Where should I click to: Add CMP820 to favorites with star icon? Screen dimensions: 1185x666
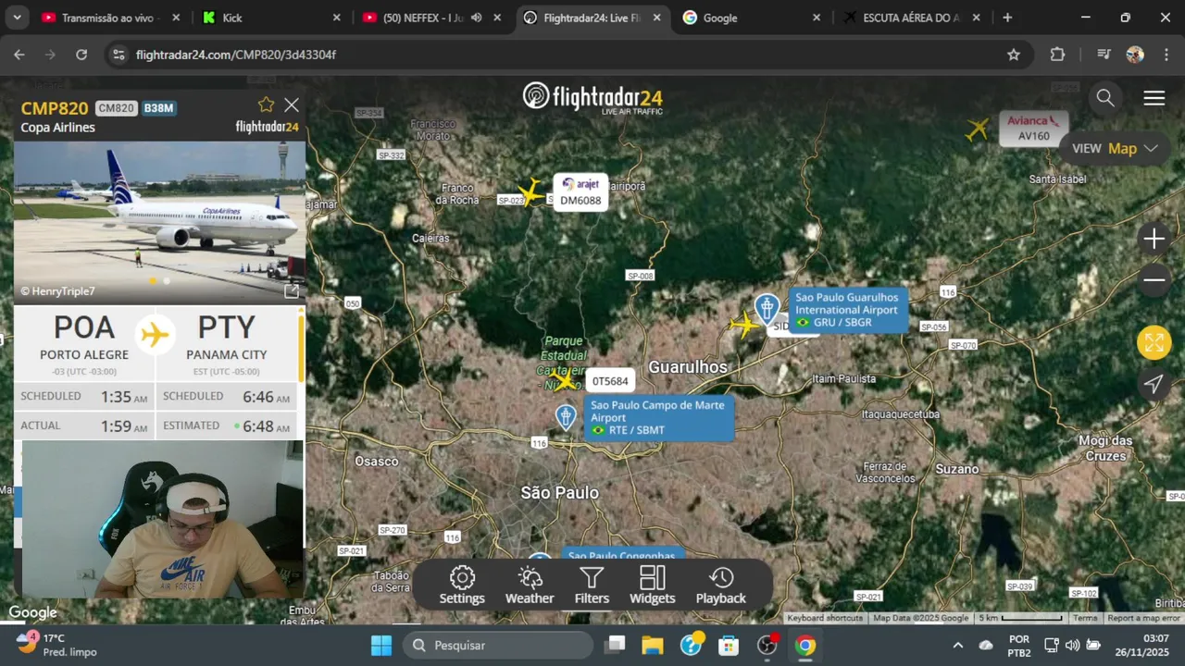[x=267, y=105]
